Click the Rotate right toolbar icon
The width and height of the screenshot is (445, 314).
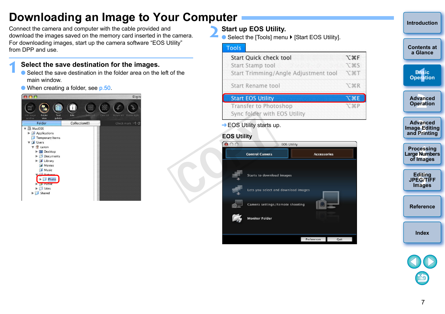click(x=133, y=108)
